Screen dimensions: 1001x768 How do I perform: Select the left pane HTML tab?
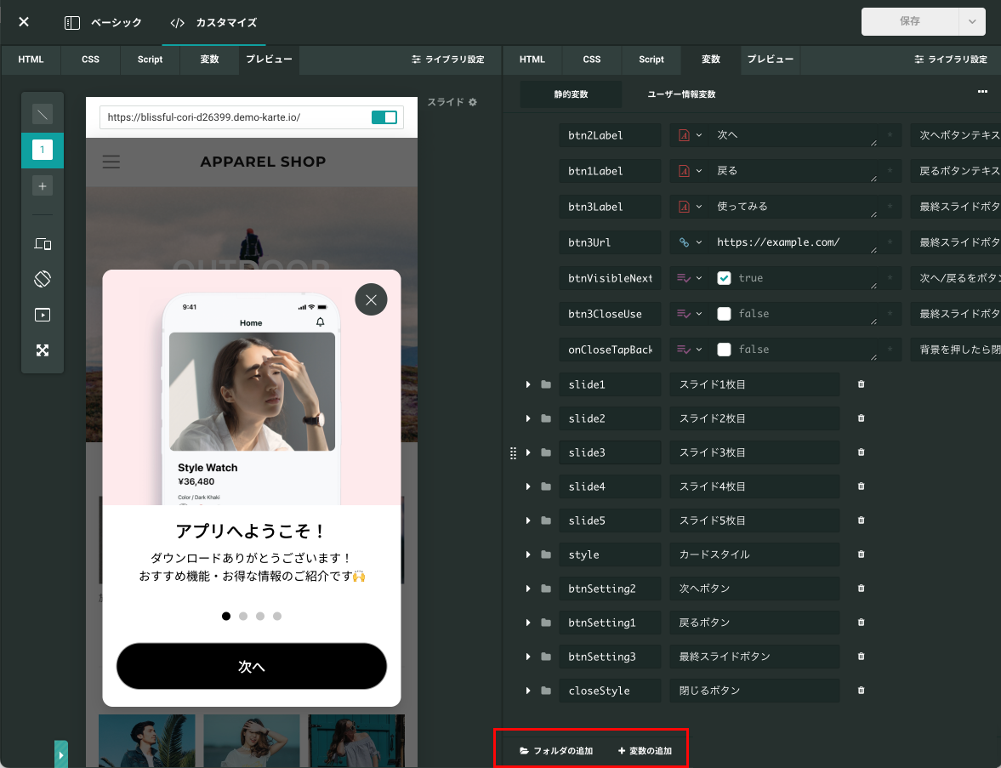click(31, 60)
